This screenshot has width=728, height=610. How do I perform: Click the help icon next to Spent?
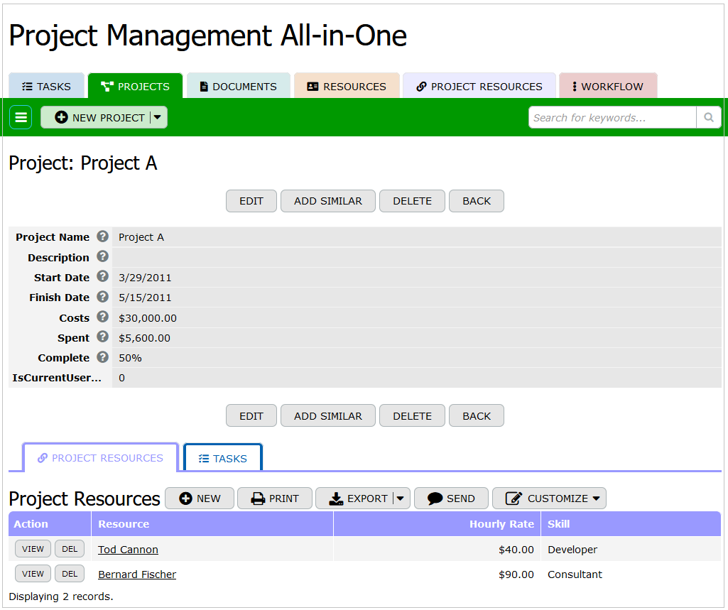click(103, 337)
